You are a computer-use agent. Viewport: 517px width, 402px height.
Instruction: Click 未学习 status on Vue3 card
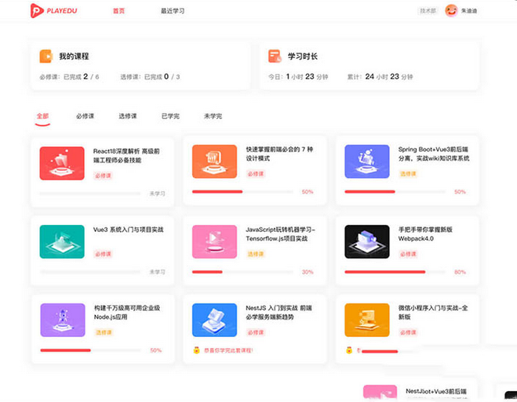tap(157, 272)
